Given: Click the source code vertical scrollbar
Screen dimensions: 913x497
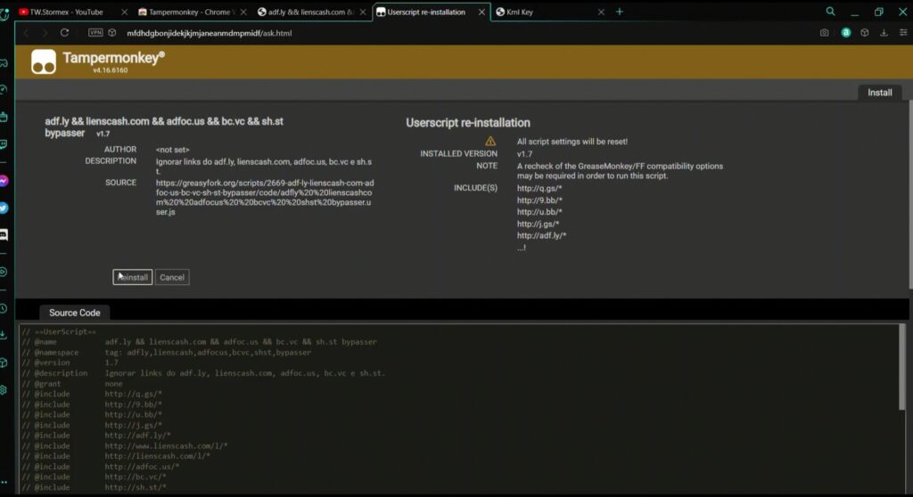Looking at the screenshot, I should (x=902, y=368).
